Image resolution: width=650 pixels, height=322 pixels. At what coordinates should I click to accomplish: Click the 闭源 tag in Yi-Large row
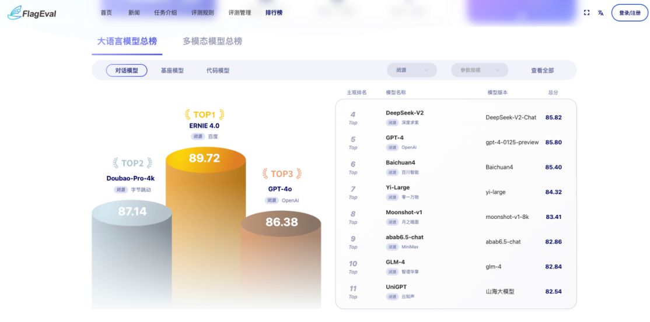click(x=392, y=197)
